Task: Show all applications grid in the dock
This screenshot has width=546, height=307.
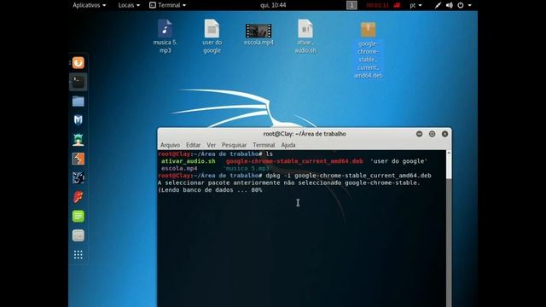Action: pyautogui.click(x=78, y=255)
